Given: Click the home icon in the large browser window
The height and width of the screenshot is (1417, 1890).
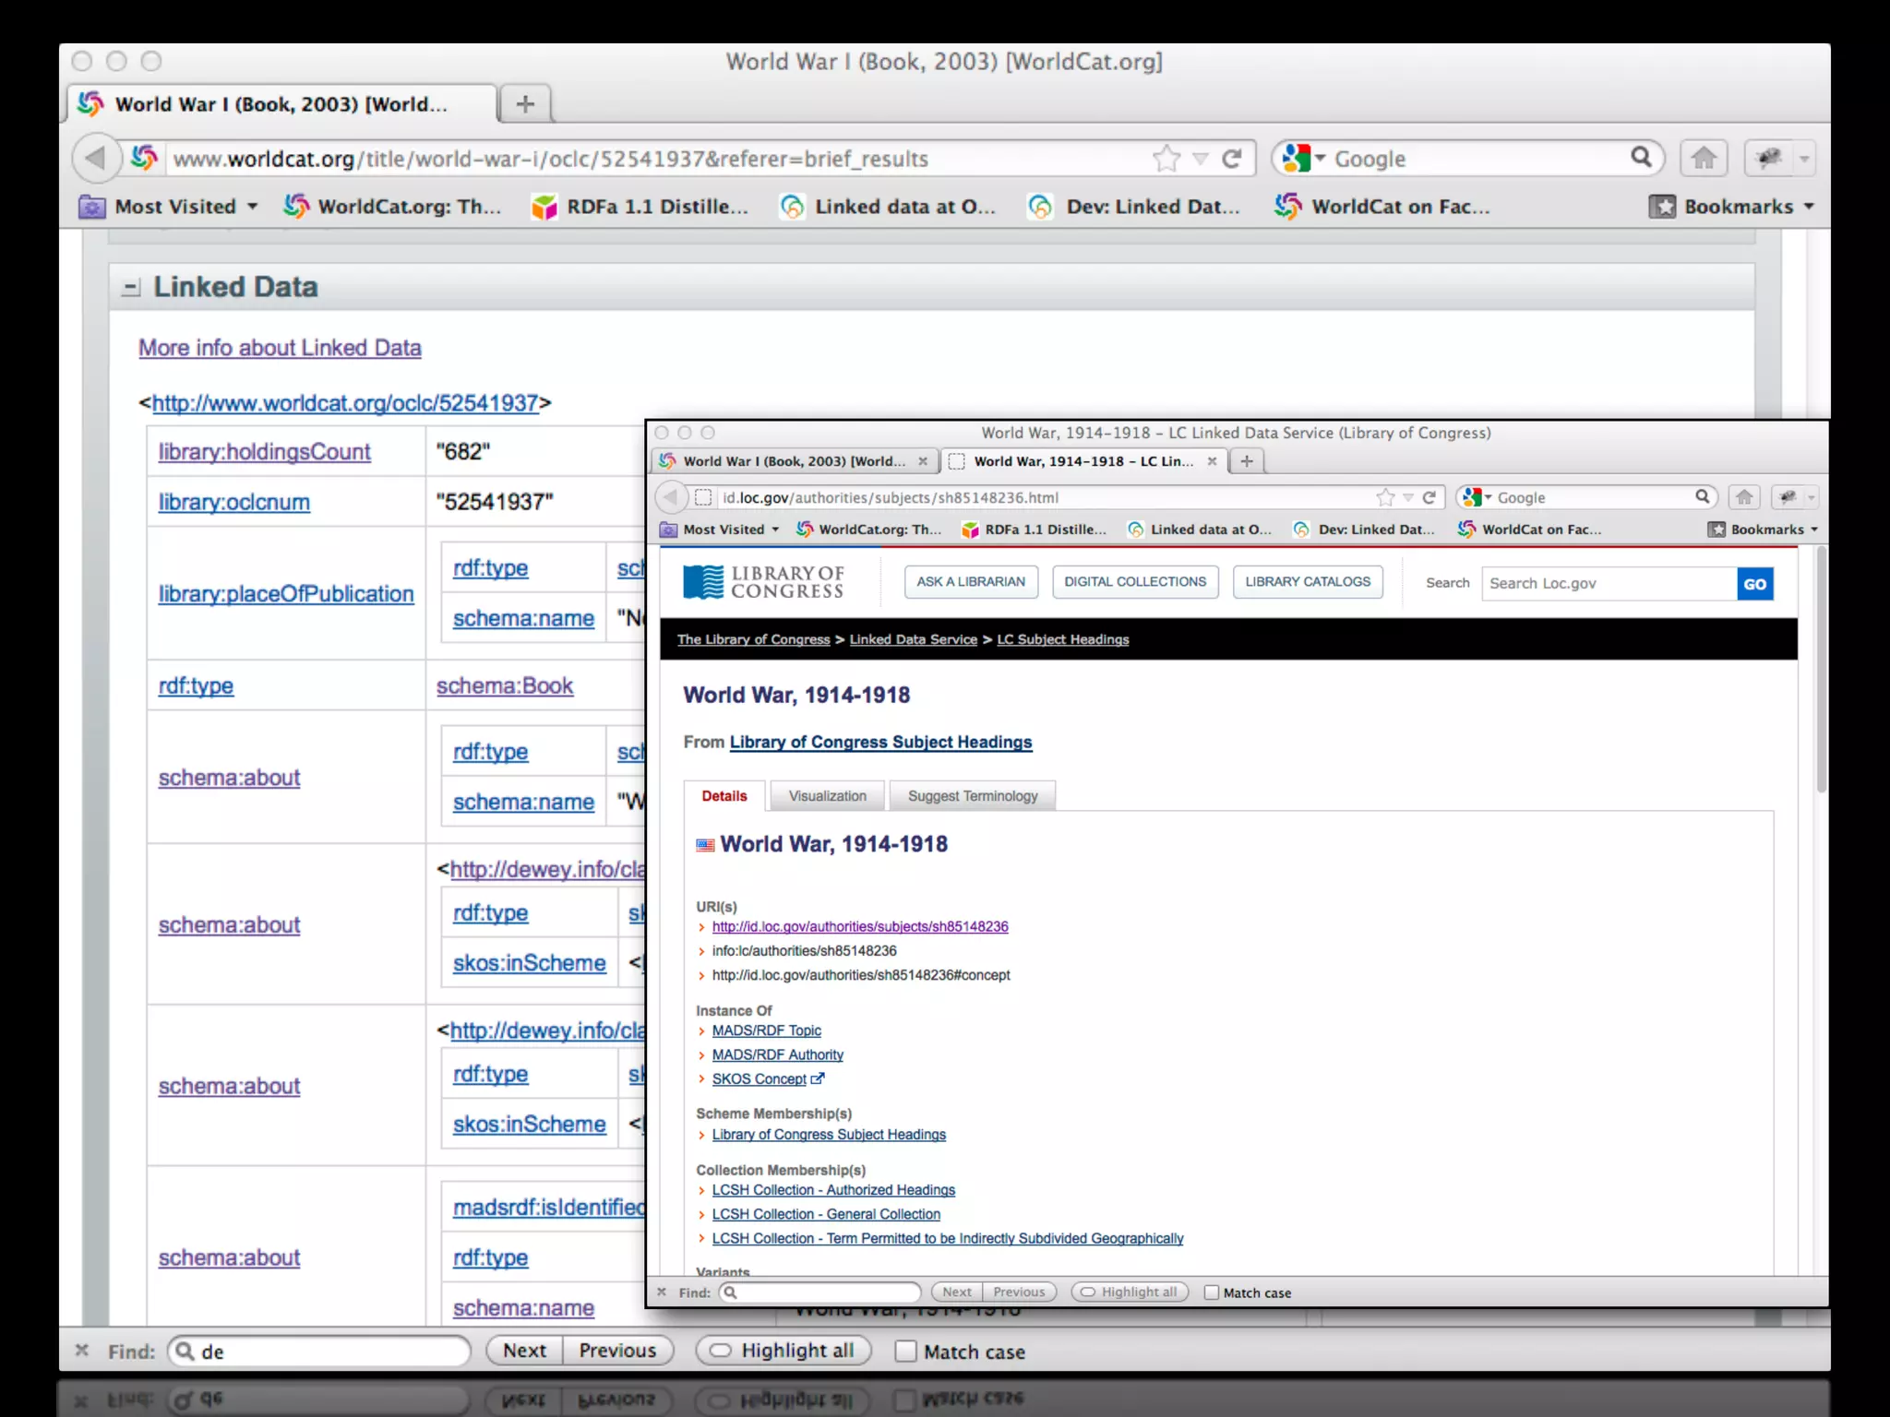Looking at the screenshot, I should pos(1704,159).
